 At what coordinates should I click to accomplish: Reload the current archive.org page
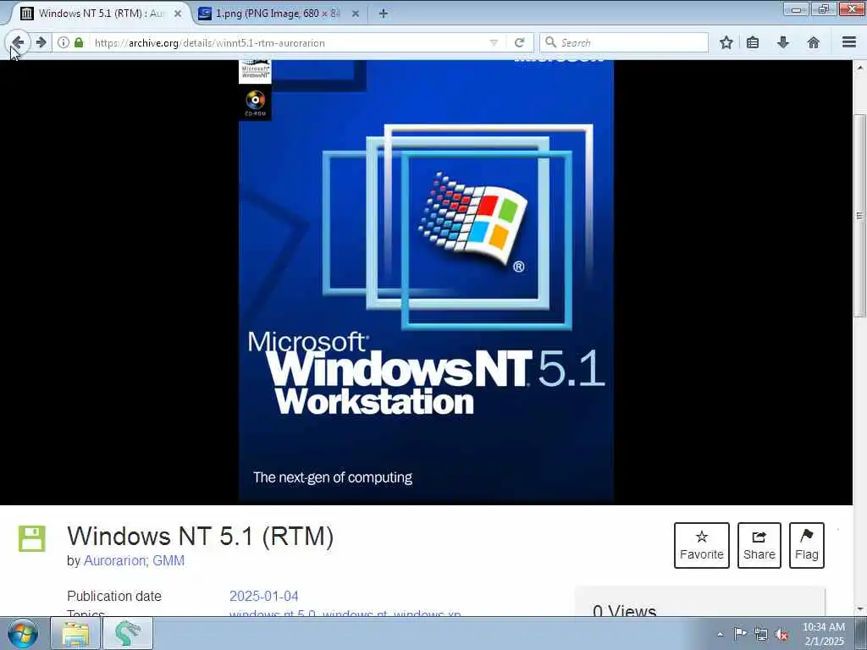[x=519, y=42]
